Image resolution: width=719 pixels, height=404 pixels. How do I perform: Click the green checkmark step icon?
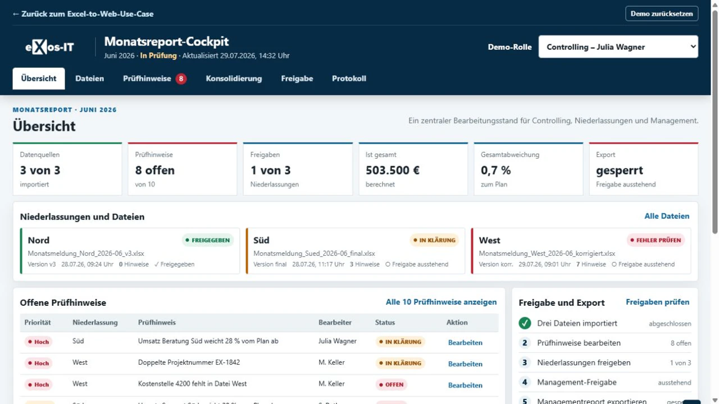pos(525,323)
